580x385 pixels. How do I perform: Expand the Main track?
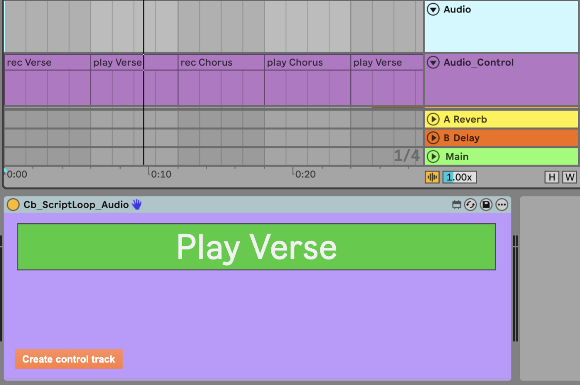point(433,157)
